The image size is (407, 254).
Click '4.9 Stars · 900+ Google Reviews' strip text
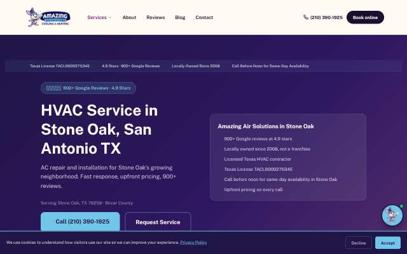[131, 66]
